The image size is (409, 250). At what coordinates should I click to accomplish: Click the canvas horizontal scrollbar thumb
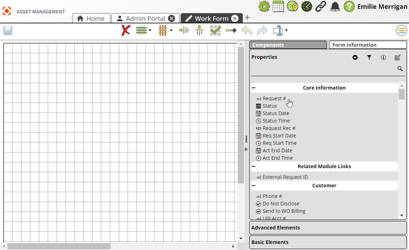pos(59,246)
